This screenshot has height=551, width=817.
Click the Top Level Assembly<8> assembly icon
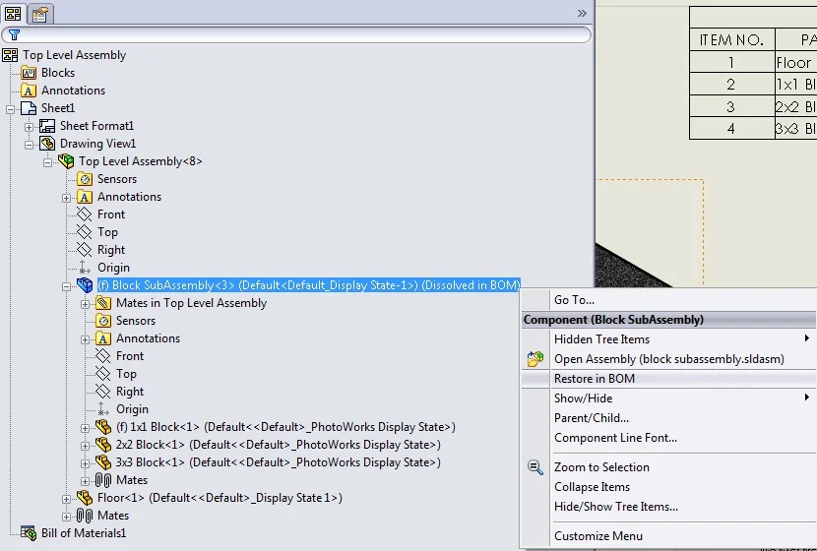coord(66,161)
